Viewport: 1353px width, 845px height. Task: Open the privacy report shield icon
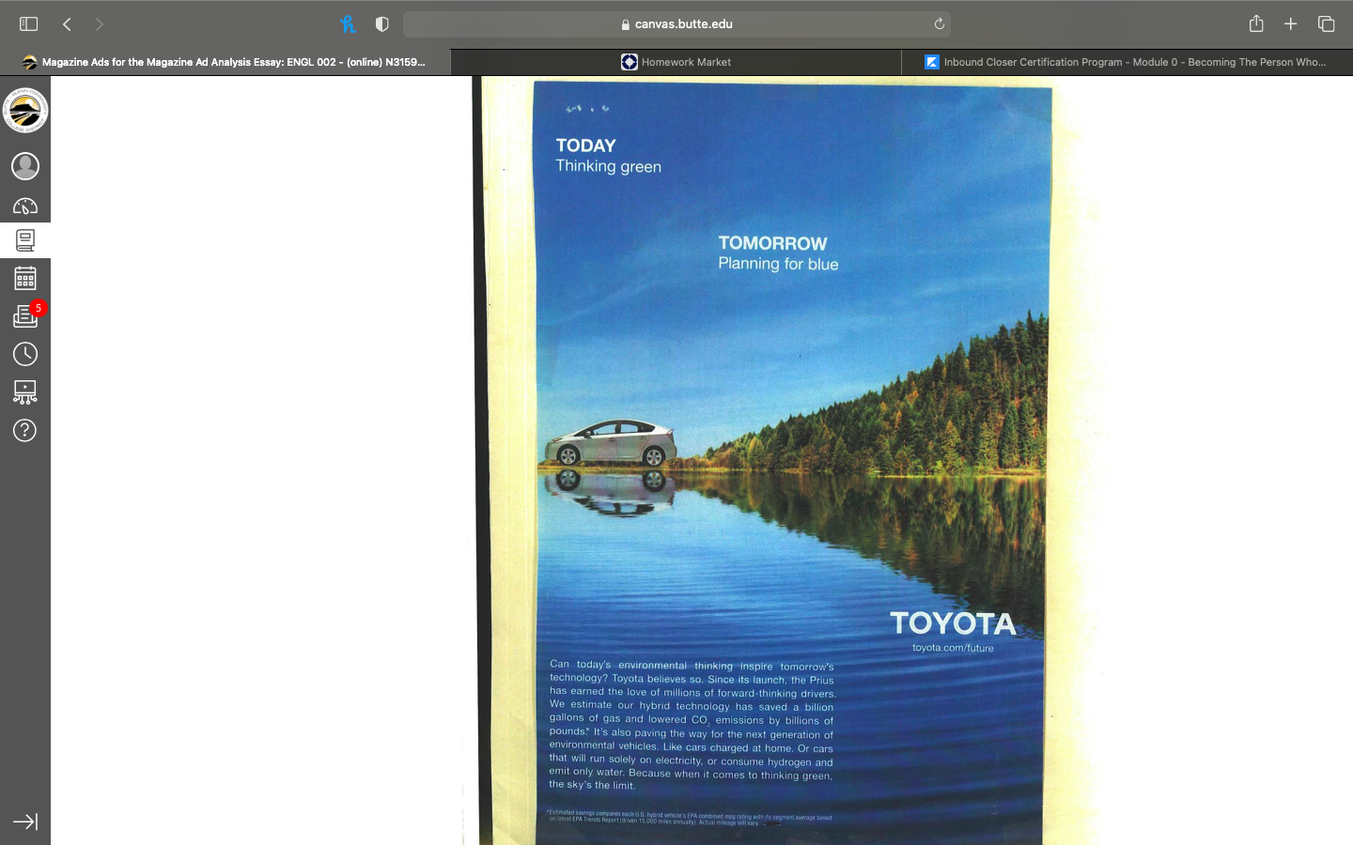(x=381, y=24)
